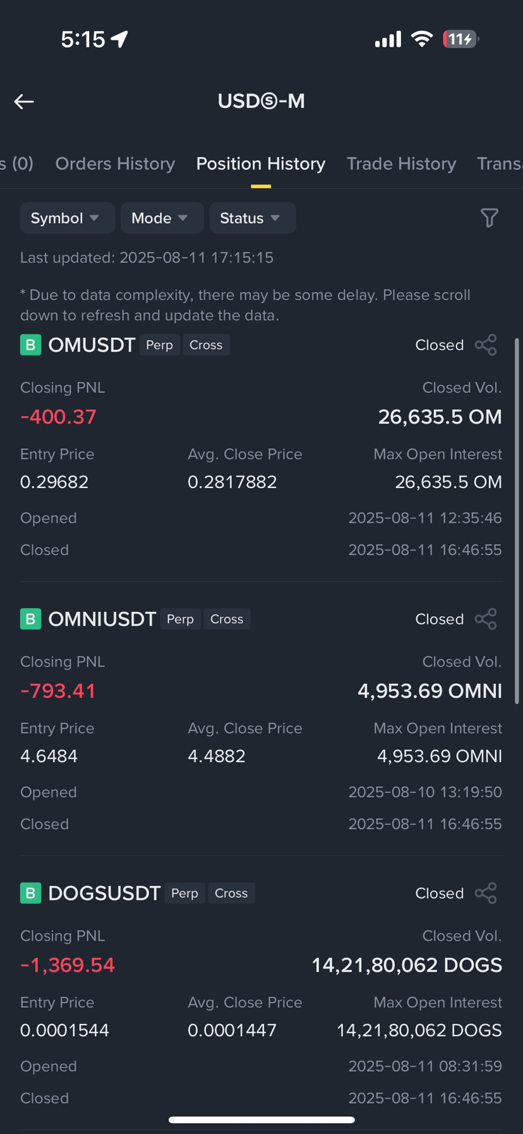Open the filter funnel icon
The height and width of the screenshot is (1134, 523).
(x=490, y=218)
